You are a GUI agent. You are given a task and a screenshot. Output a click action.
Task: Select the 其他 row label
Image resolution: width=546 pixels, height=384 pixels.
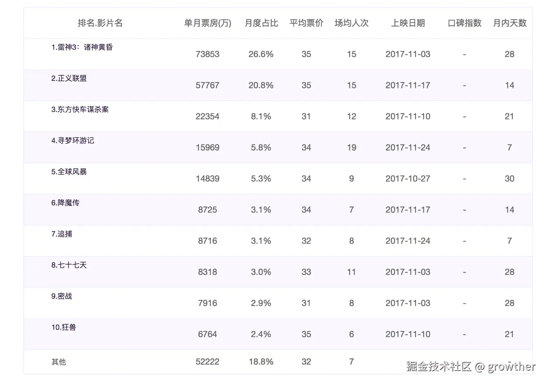(x=58, y=362)
